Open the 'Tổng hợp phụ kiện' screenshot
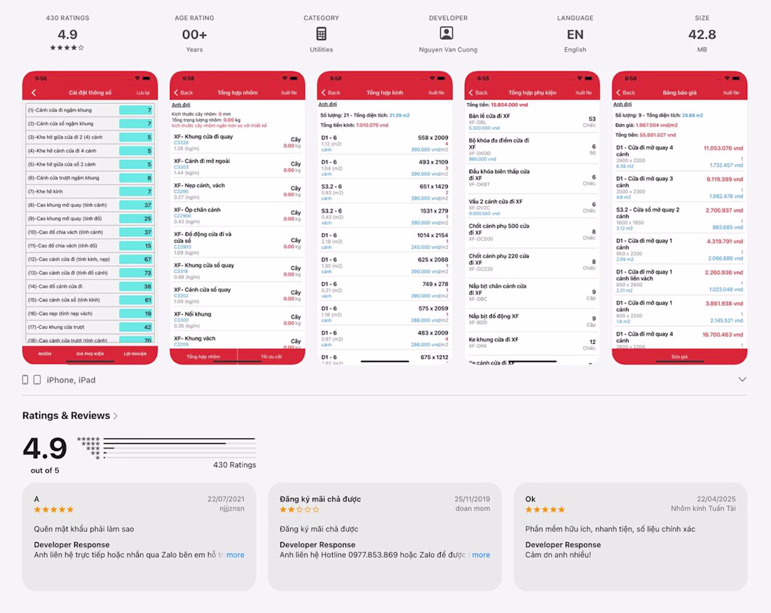The width and height of the screenshot is (771, 613). coord(532,217)
